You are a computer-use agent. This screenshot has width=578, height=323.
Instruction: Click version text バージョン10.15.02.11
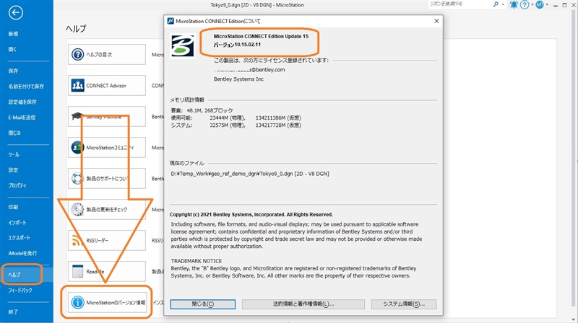click(237, 45)
